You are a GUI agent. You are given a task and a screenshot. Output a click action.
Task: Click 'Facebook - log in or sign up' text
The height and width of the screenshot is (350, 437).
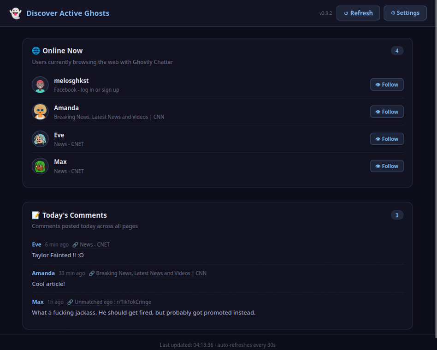point(86,90)
